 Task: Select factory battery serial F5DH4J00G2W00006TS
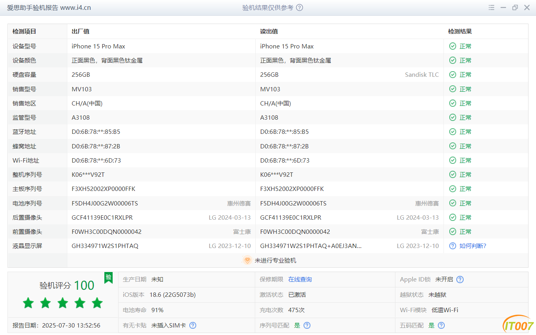[105, 203]
